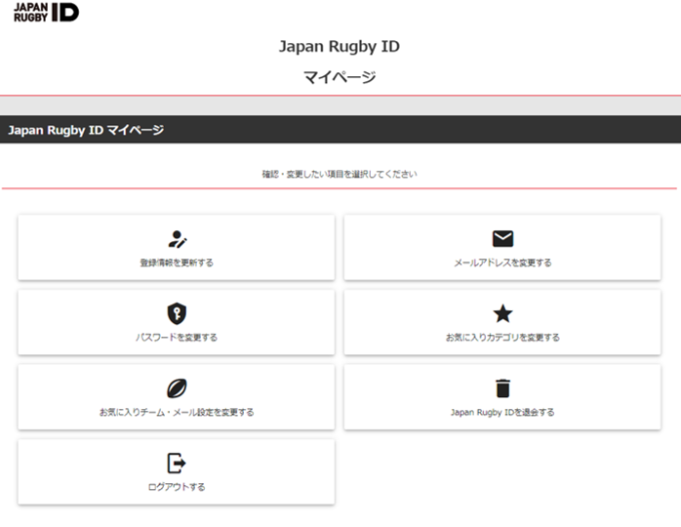Select パスワードを変更する

coord(177,322)
